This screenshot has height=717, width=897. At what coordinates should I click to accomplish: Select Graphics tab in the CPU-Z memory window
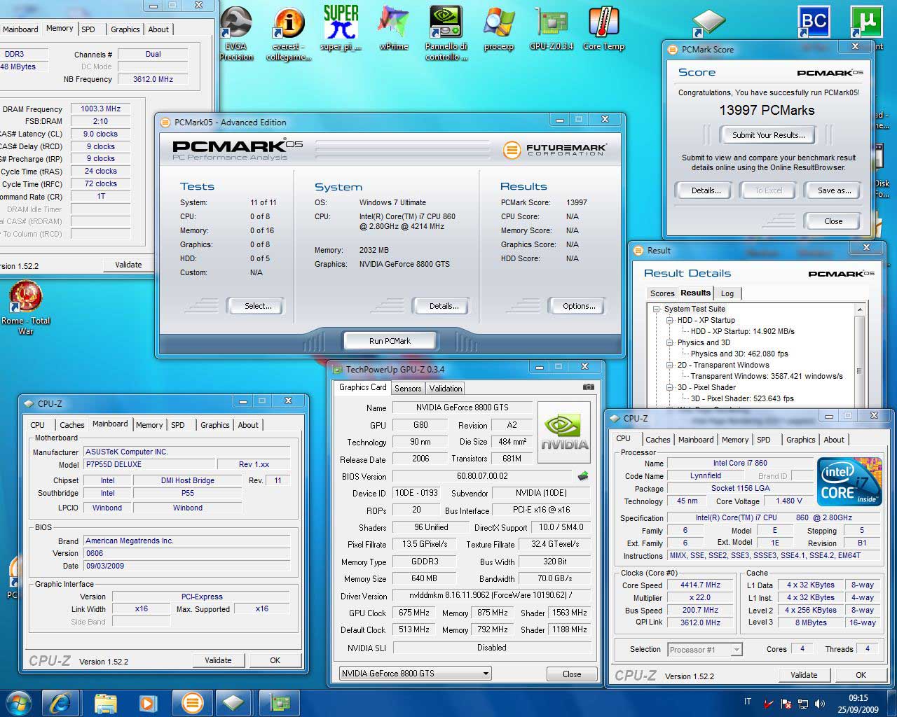tap(125, 29)
